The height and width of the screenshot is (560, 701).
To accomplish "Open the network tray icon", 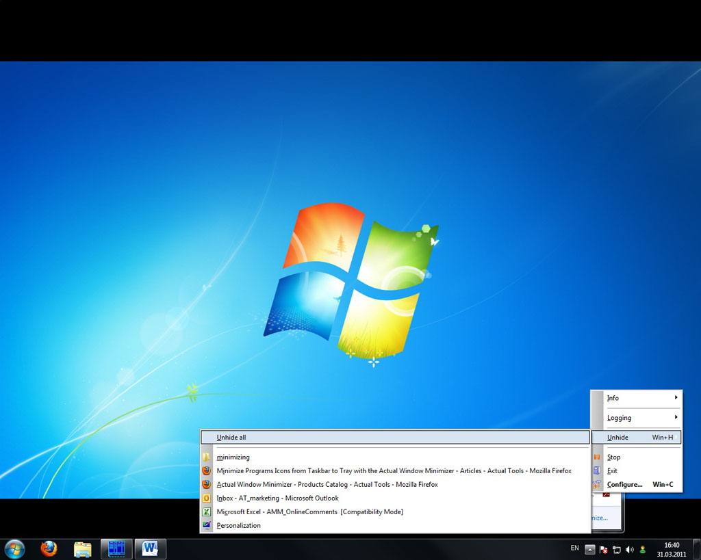I will coord(617,549).
